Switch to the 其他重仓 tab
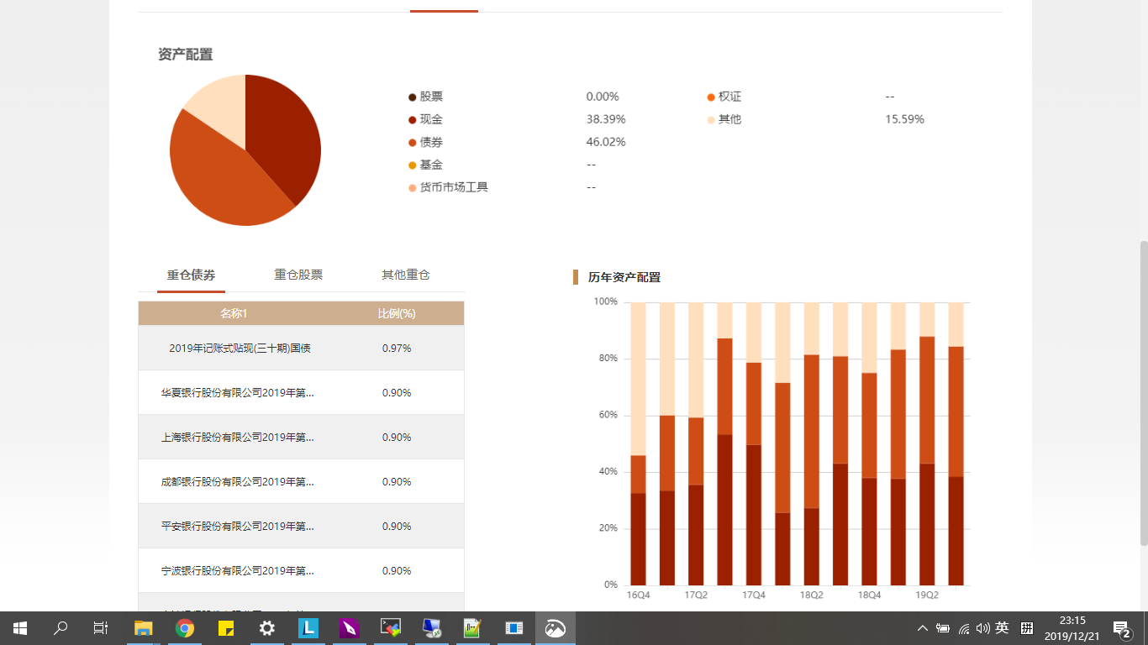Viewport: 1148px width, 645px height. pos(406,275)
